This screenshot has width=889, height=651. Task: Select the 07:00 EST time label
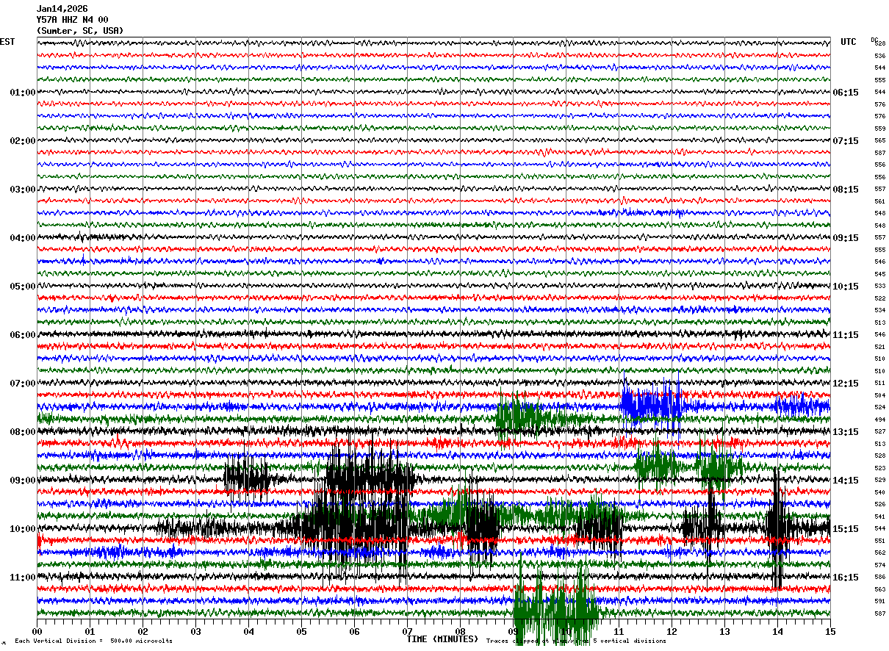23,384
